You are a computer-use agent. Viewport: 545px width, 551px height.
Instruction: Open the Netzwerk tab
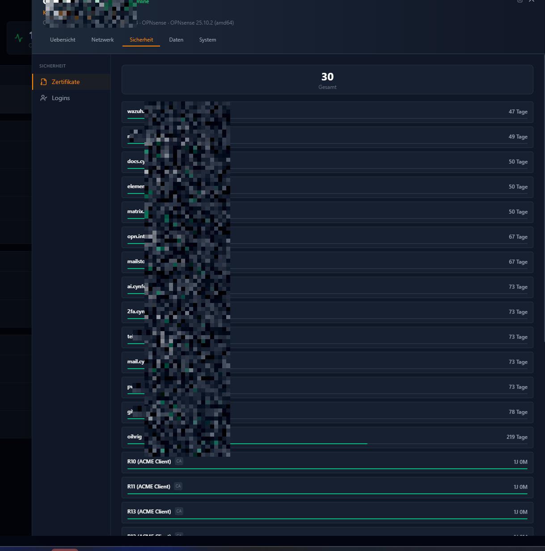[102, 40]
